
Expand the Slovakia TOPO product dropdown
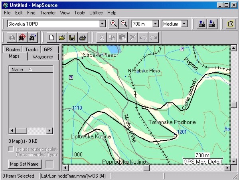pyautogui.click(x=103, y=24)
